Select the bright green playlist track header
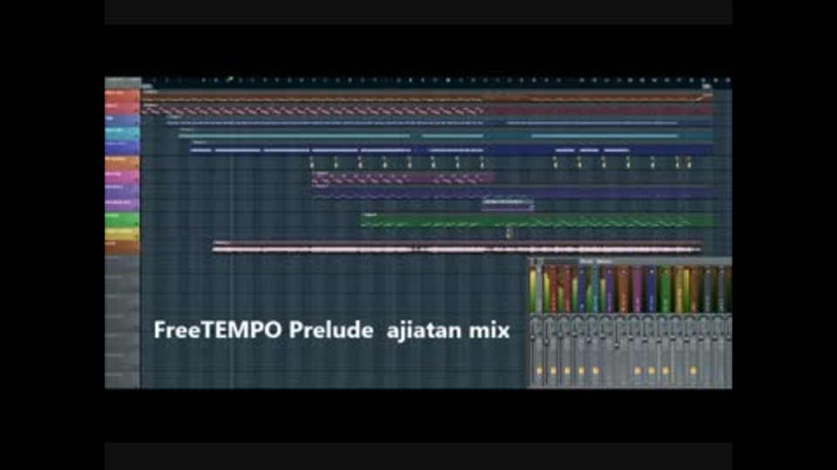 [x=122, y=220]
